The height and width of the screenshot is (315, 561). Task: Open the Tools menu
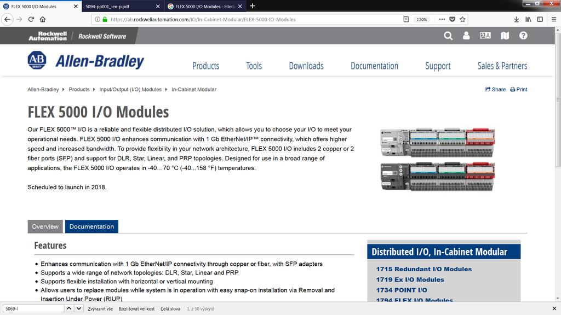254,66
